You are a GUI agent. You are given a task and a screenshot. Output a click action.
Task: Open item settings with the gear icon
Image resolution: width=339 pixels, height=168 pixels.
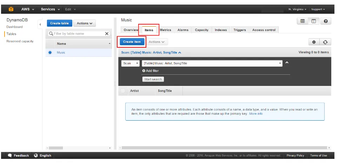point(314,42)
